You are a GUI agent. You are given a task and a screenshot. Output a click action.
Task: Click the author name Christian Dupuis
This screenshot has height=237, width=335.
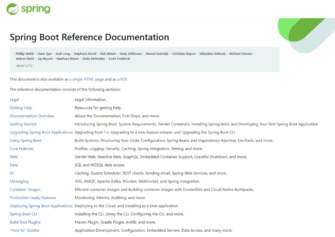pos(184,54)
